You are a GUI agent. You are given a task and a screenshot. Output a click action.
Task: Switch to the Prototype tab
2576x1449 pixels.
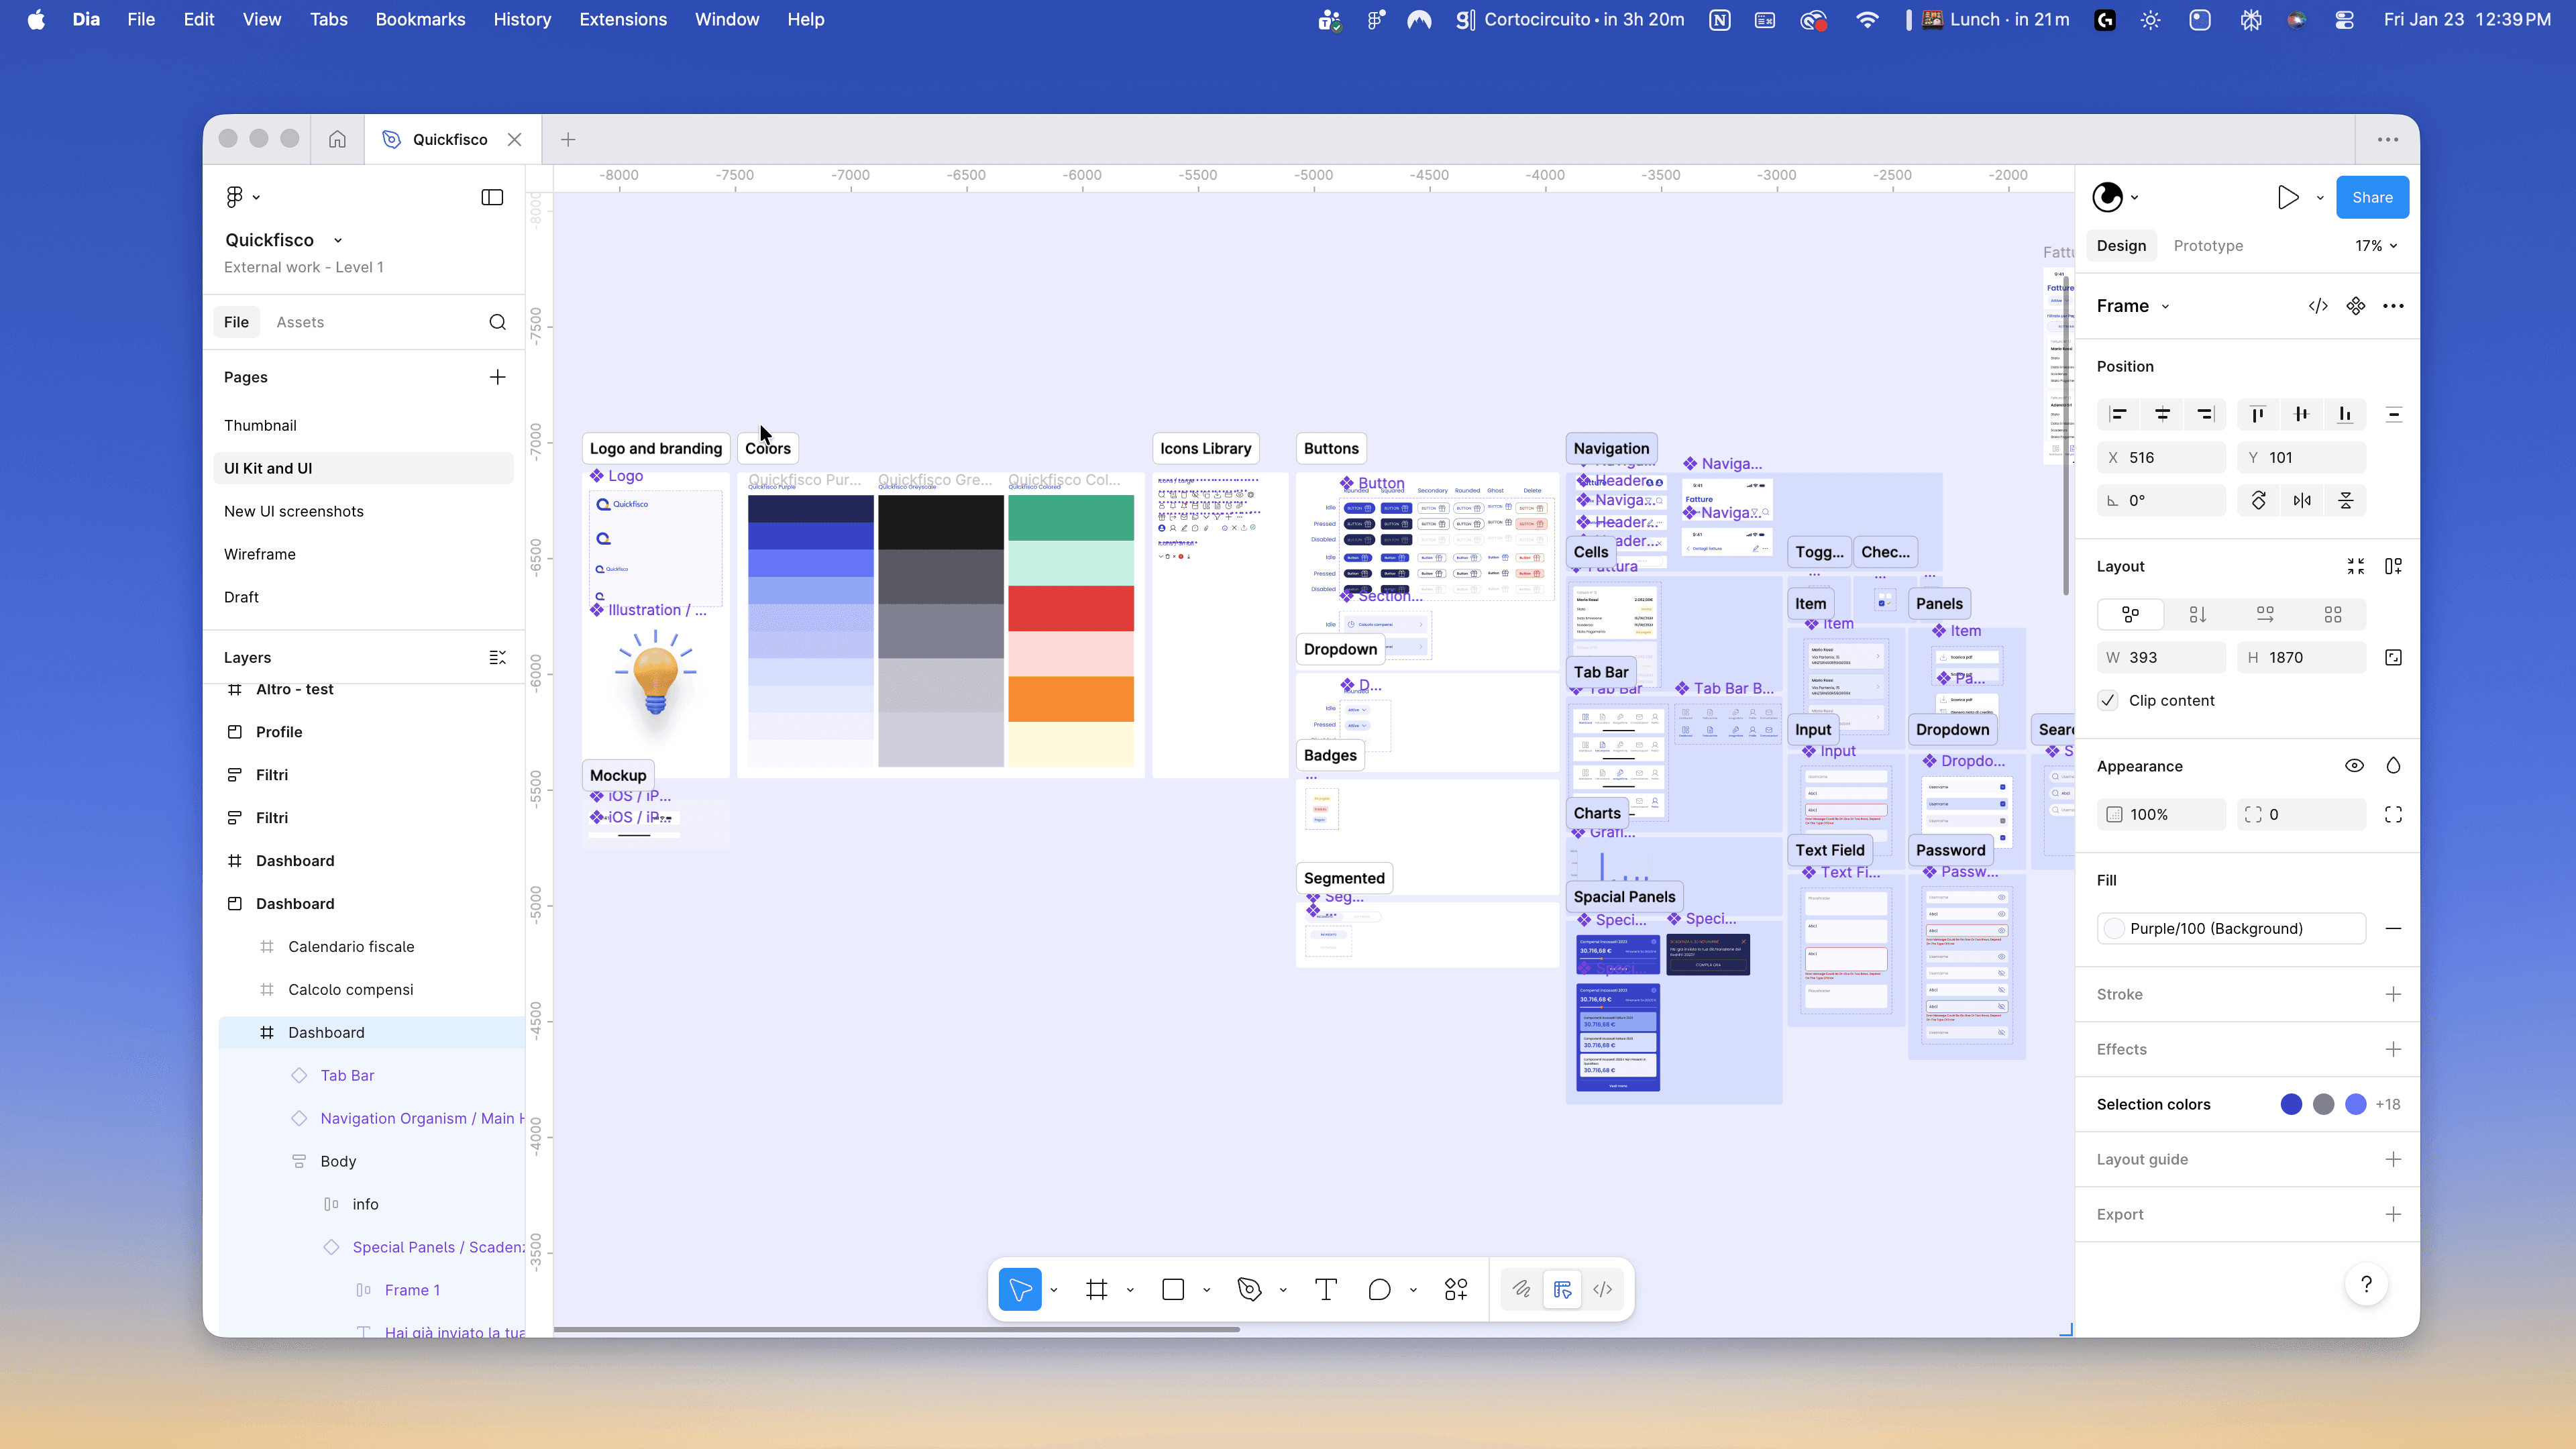coord(2208,246)
